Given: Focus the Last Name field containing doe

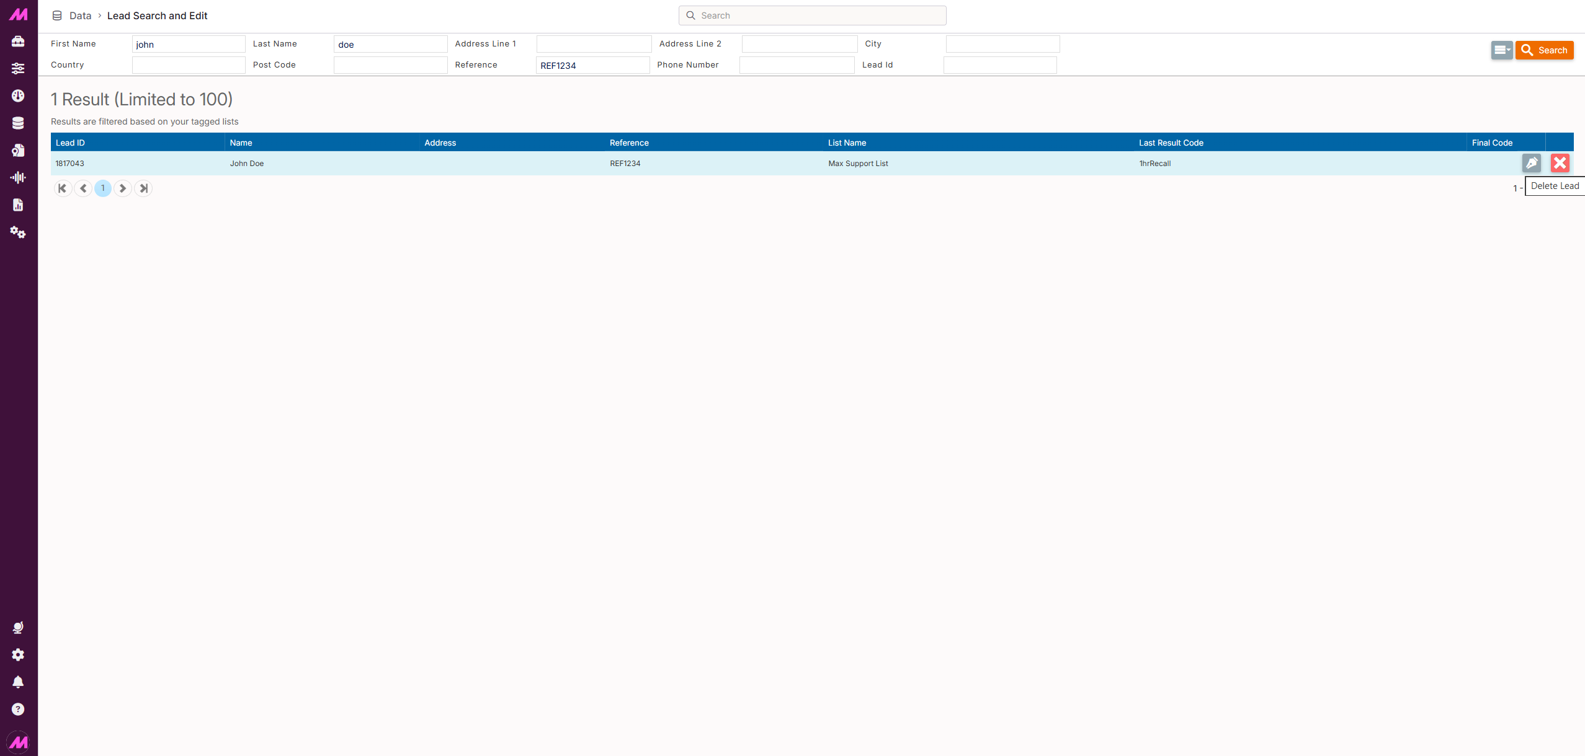Looking at the screenshot, I should coord(390,44).
